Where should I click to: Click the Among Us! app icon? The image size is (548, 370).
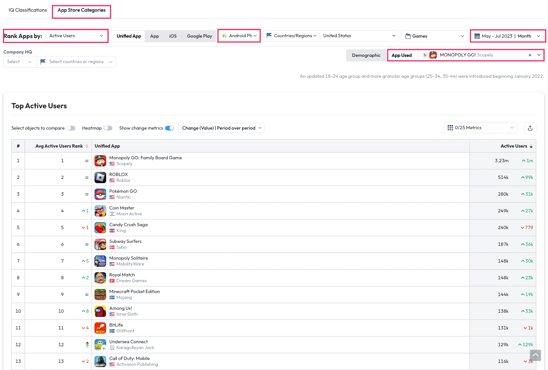100,311
